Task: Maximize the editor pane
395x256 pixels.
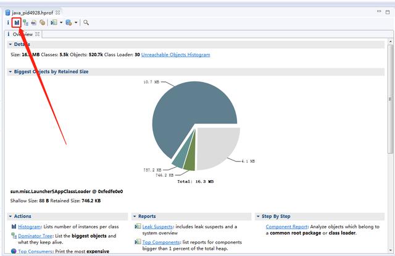Action: pyautogui.click(x=388, y=12)
